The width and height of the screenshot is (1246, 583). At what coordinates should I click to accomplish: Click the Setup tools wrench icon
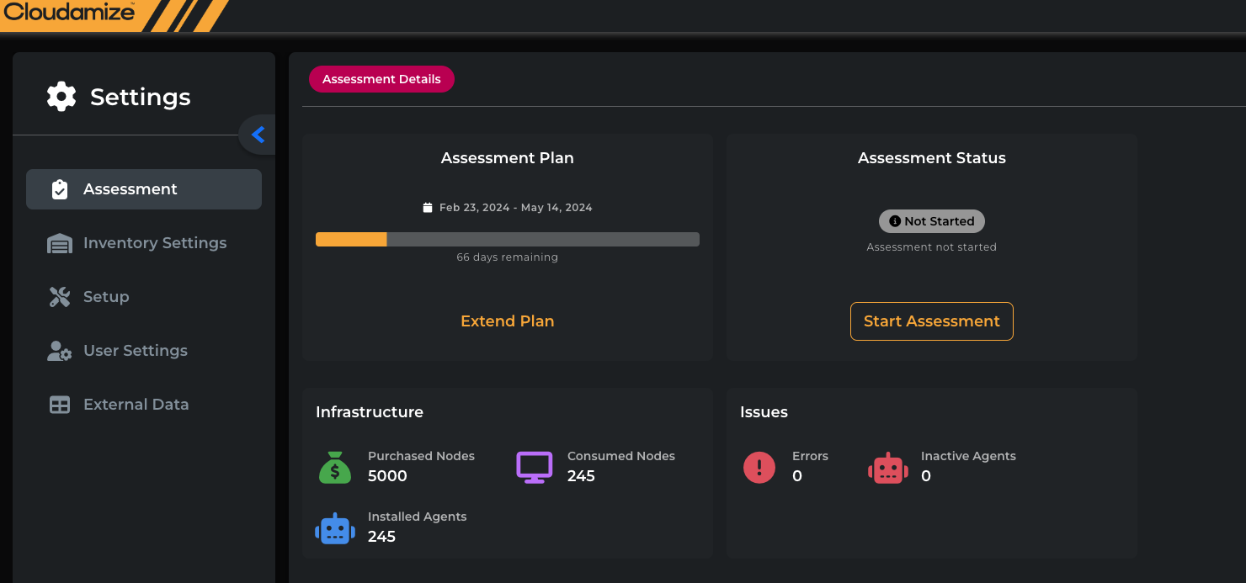click(60, 297)
